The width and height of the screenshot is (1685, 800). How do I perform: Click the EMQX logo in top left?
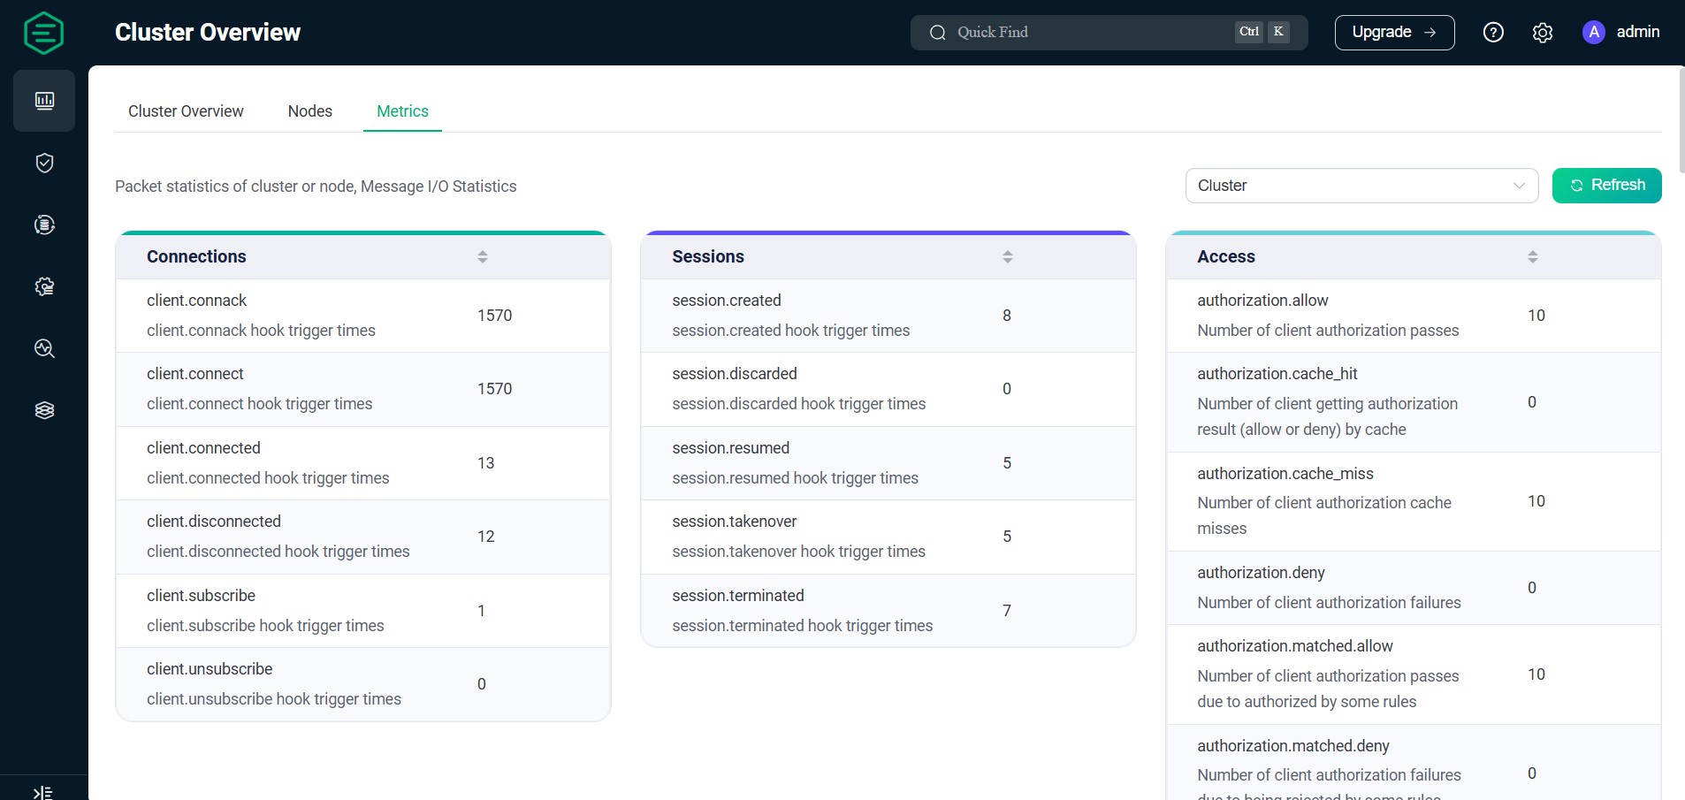(43, 33)
